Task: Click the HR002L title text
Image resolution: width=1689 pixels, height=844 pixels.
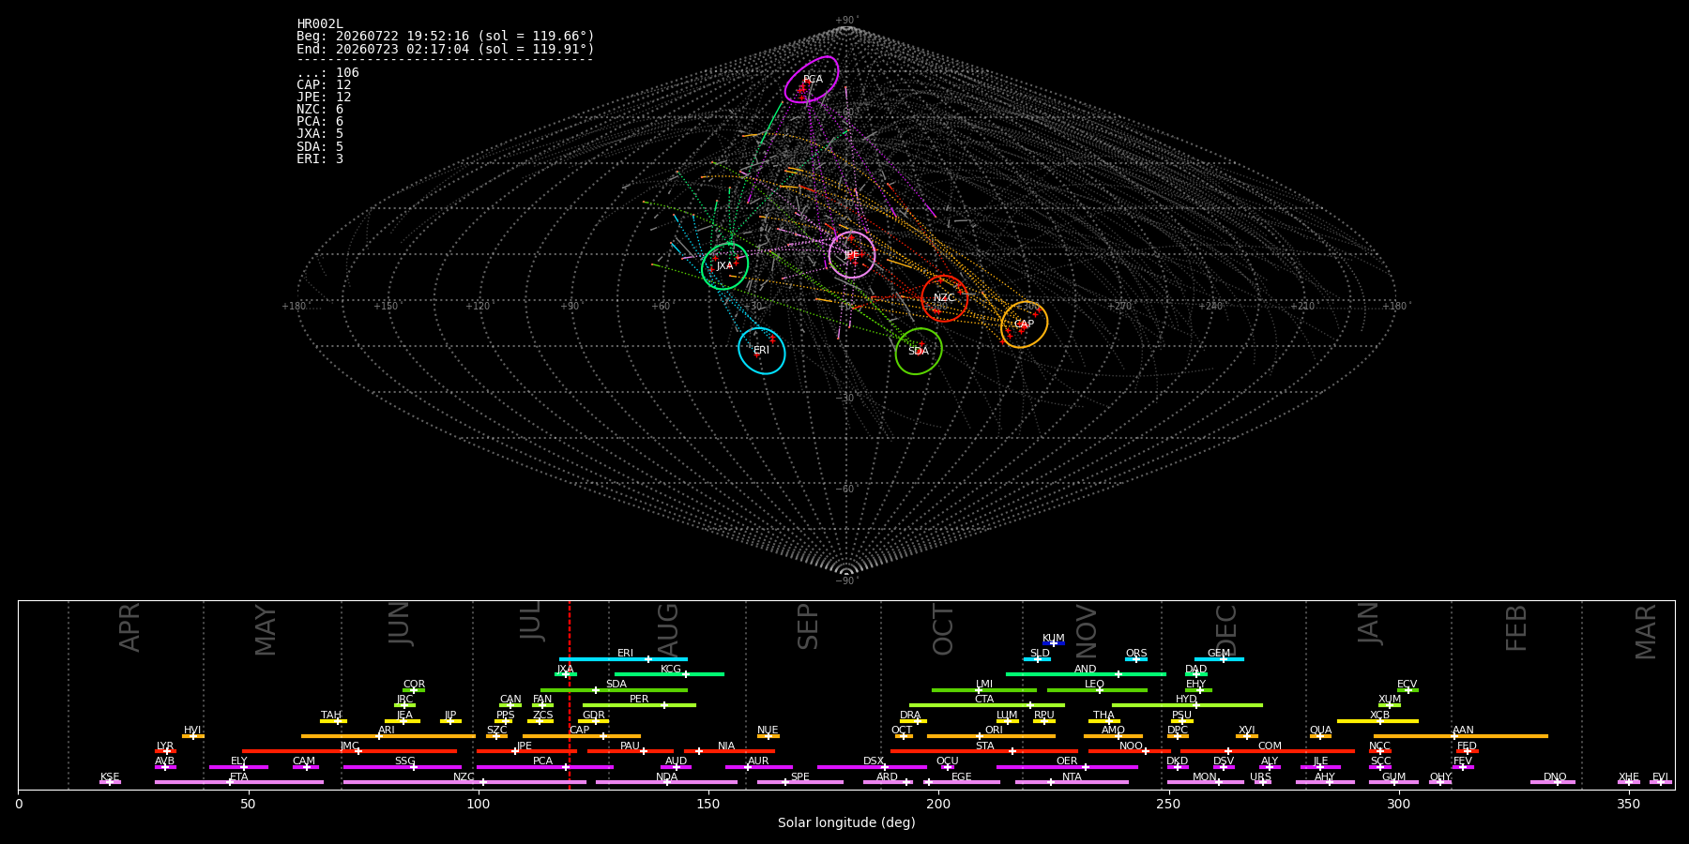Action: (x=320, y=24)
